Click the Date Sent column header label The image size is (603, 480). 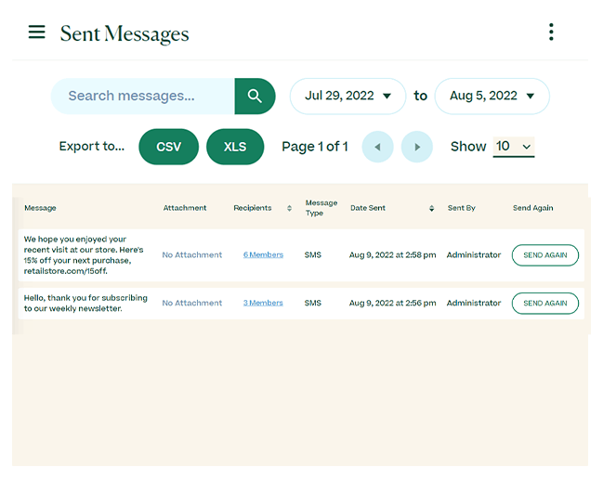(368, 208)
